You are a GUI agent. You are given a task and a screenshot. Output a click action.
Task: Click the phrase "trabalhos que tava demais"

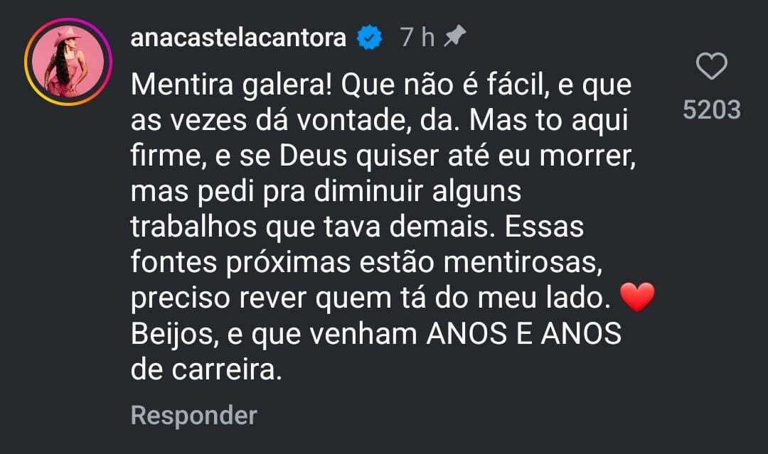click(x=311, y=227)
